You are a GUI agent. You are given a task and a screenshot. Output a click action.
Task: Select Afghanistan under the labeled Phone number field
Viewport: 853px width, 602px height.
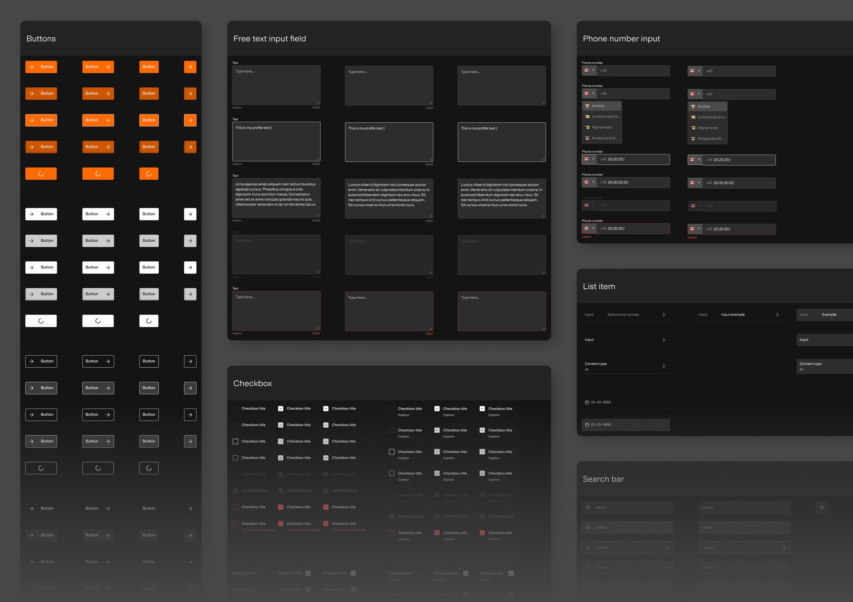coord(601,127)
